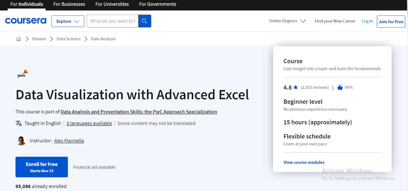Open the PwC Approach Specialization link

[139, 112]
